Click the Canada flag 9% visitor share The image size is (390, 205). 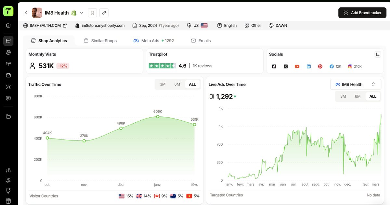161,196
